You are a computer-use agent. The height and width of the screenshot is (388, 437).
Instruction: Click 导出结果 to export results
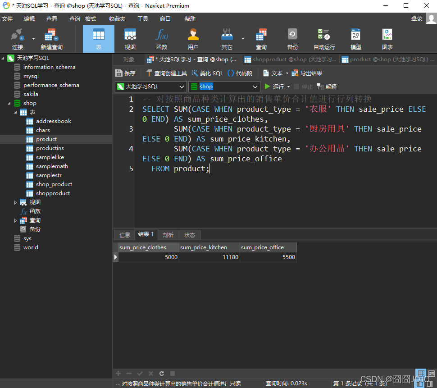tap(307, 73)
